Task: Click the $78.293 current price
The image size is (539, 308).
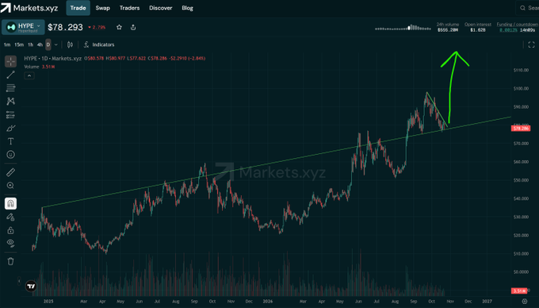Action: pos(65,27)
